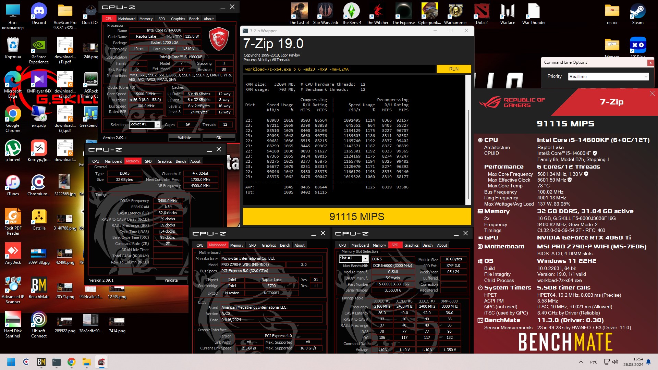The width and height of the screenshot is (658, 370).
Task: Open the Корзина recycle bin
Action: [13, 48]
